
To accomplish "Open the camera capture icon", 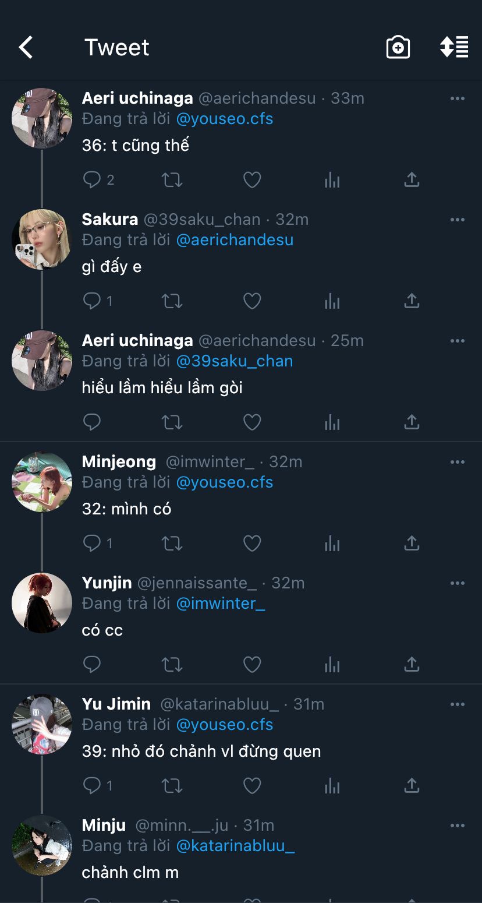I will tap(398, 47).
